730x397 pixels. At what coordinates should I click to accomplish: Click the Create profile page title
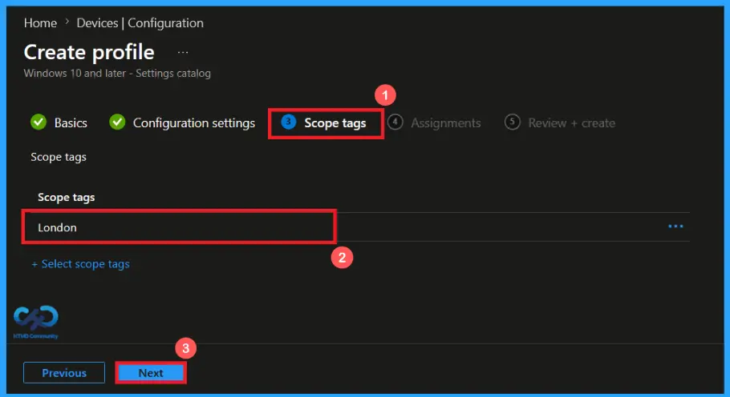point(89,52)
